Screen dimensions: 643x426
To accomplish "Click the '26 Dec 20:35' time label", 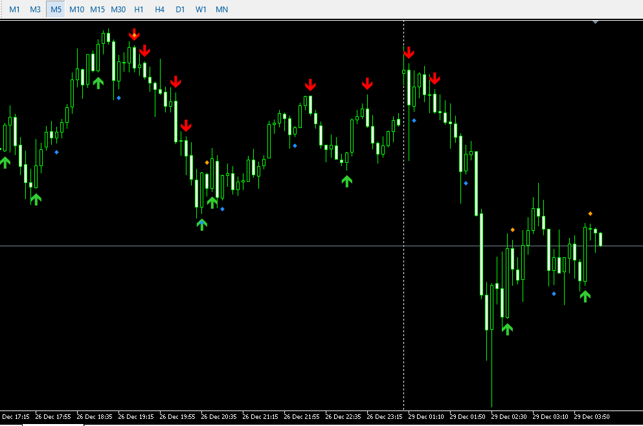I will coord(219,416).
